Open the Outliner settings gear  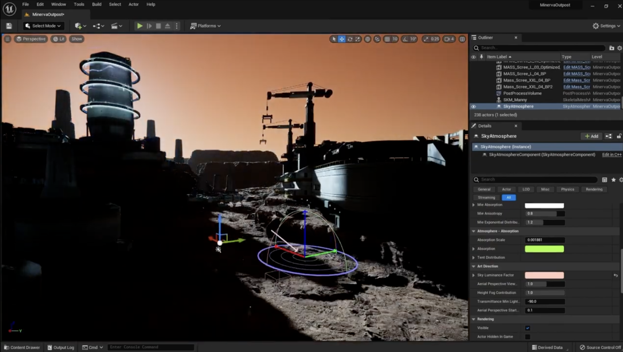[619, 48]
